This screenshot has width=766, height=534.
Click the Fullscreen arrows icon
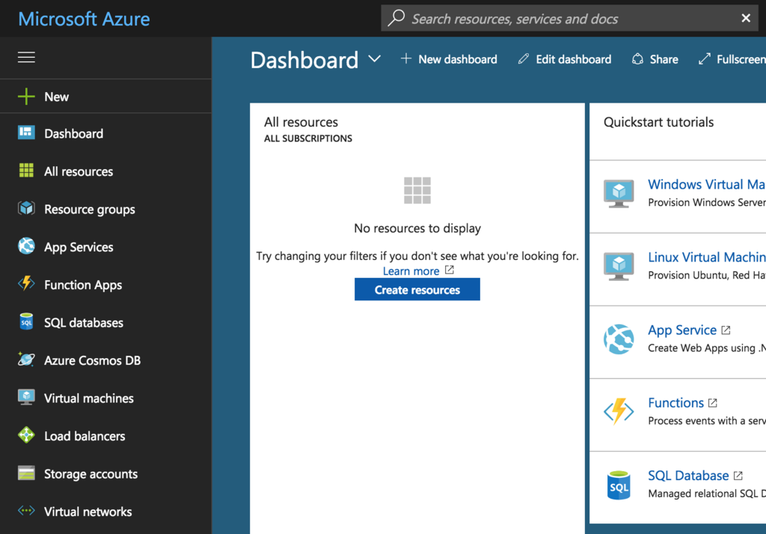click(705, 58)
